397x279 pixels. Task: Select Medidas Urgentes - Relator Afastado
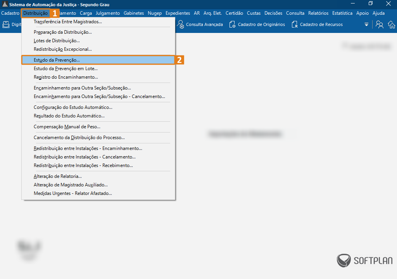click(98, 193)
